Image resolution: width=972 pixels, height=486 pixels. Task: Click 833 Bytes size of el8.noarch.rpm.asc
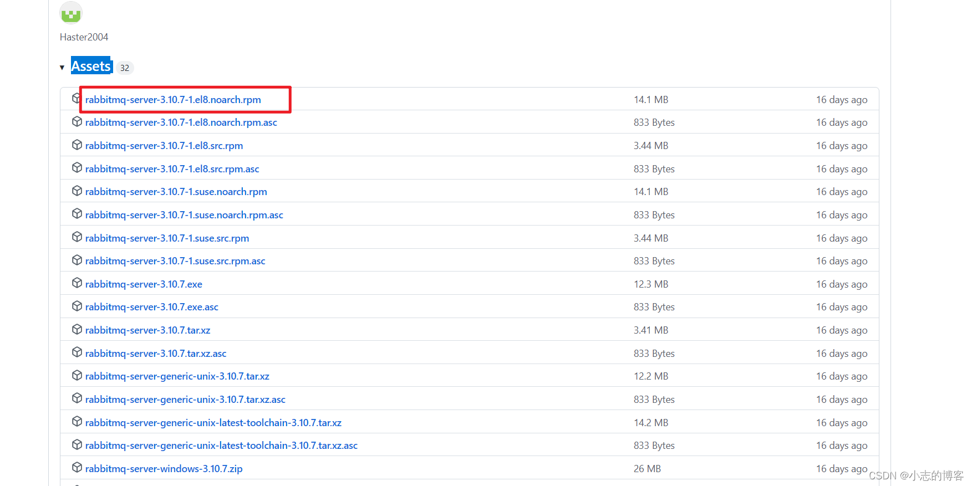tap(654, 122)
